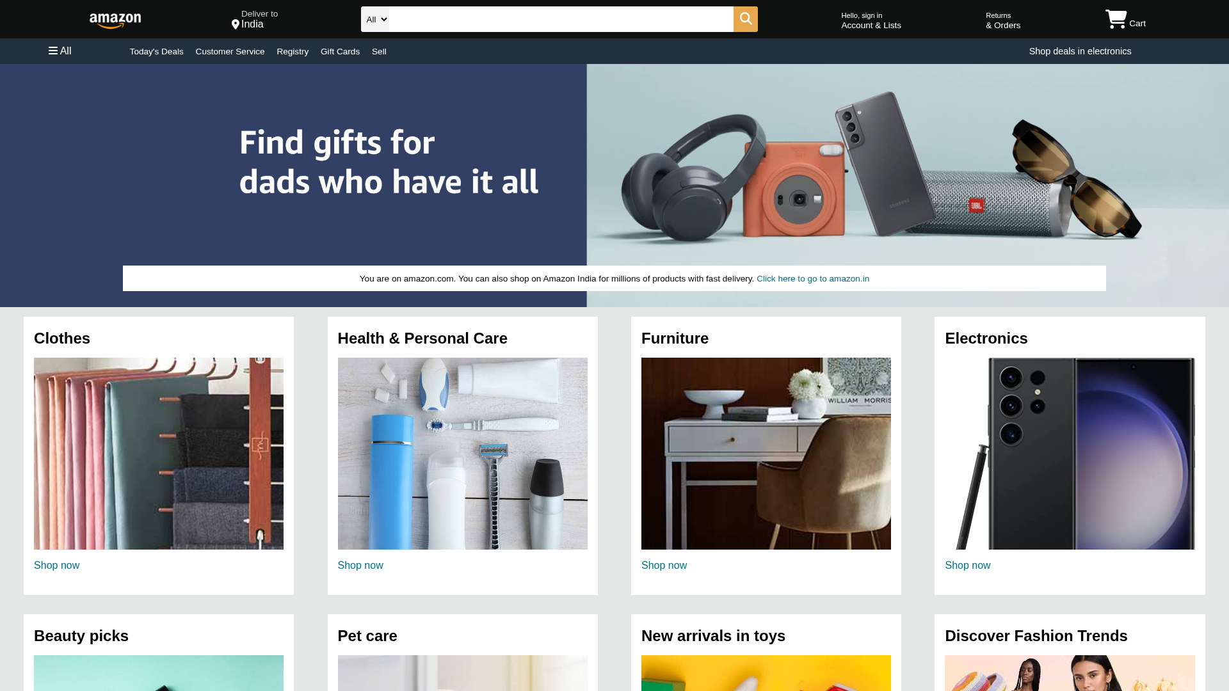Click Shop now under Furniture
Image resolution: width=1229 pixels, height=691 pixels.
[x=664, y=565]
